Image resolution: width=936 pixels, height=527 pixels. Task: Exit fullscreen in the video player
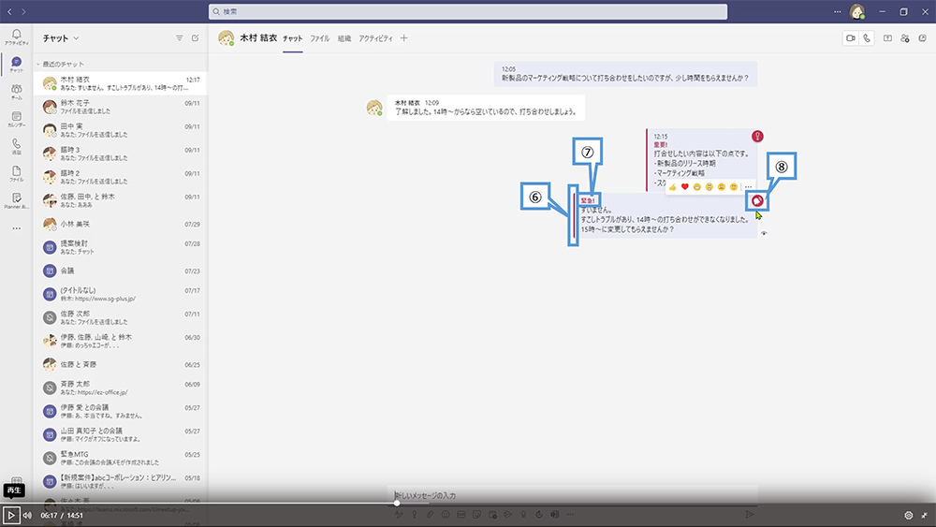coord(924,515)
